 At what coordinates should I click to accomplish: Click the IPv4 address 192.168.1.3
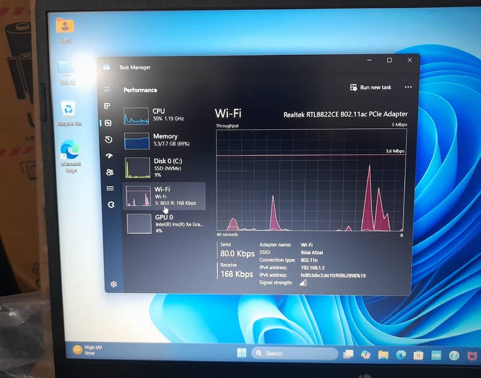pos(312,268)
